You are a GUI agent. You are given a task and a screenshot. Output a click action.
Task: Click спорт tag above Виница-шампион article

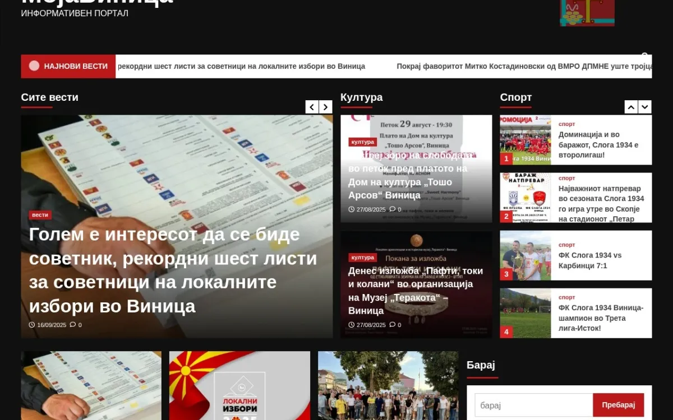pyautogui.click(x=567, y=297)
